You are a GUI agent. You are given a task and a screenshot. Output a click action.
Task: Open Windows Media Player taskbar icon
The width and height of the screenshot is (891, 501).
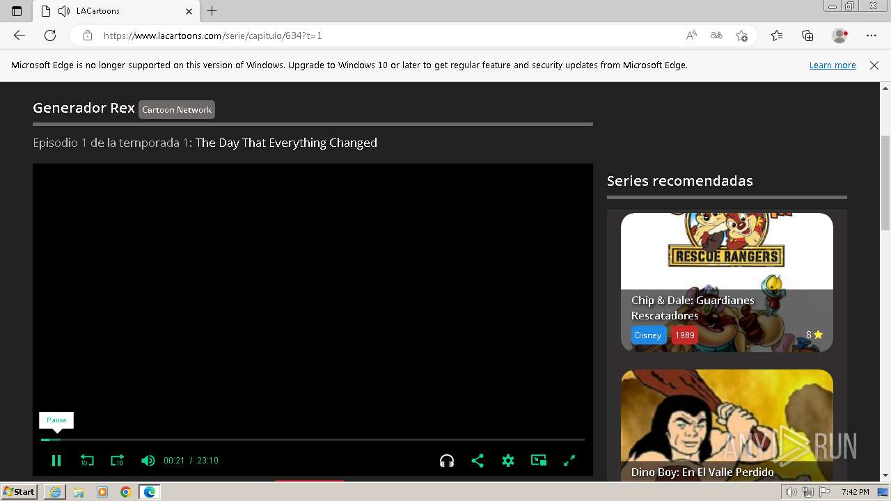click(102, 492)
